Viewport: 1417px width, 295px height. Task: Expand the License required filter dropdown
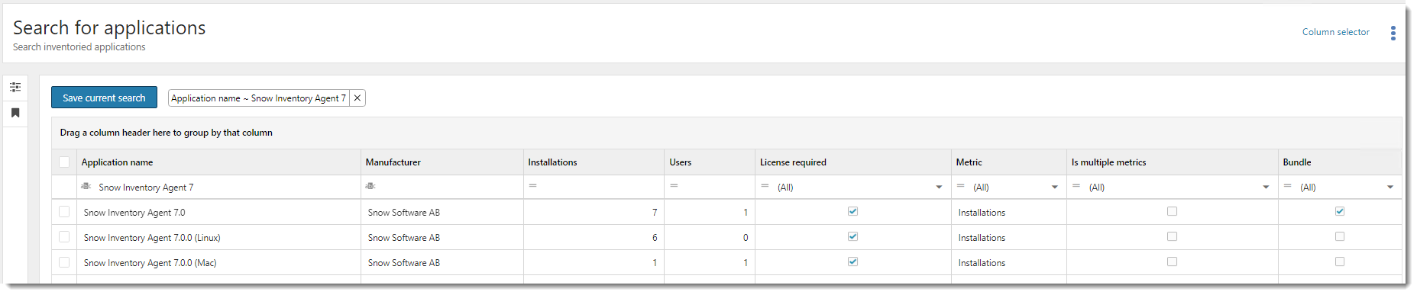click(x=939, y=188)
